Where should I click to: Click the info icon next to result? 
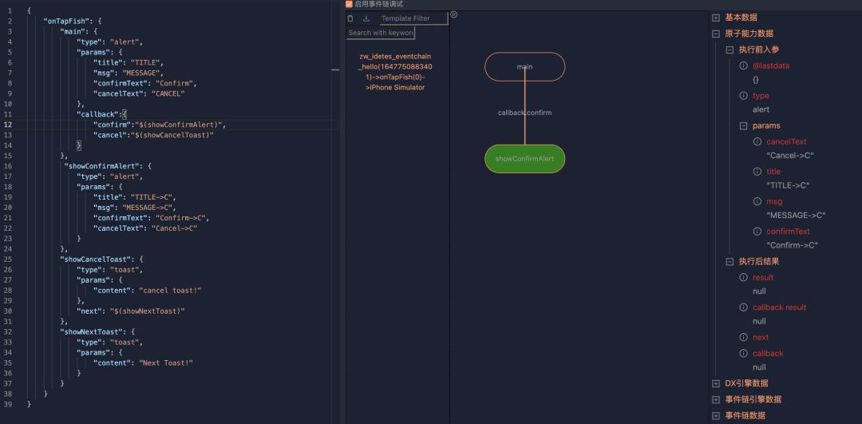coord(744,277)
